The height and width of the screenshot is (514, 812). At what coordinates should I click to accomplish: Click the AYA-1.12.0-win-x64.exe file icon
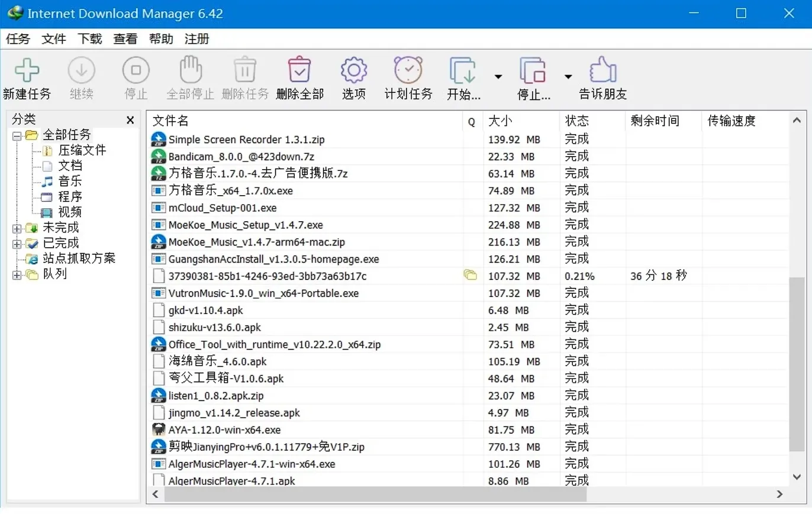(158, 429)
